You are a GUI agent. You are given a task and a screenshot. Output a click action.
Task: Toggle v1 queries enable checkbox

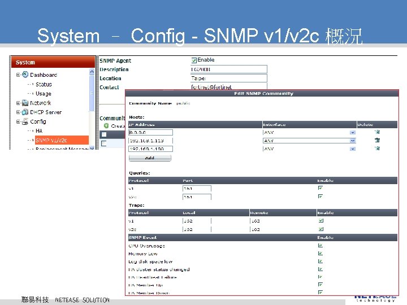coord(321,188)
